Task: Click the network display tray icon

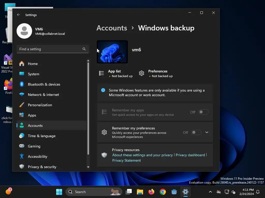Action: pyautogui.click(x=227, y=192)
